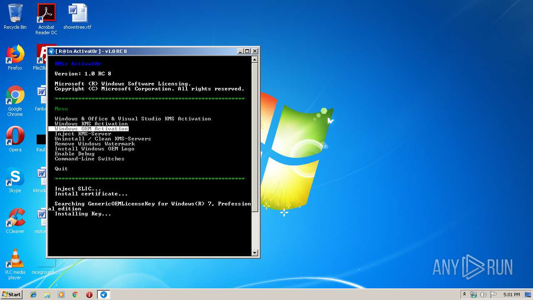Click the 'Inject SLIC...' output line
The width and height of the screenshot is (533, 300).
pos(78,189)
